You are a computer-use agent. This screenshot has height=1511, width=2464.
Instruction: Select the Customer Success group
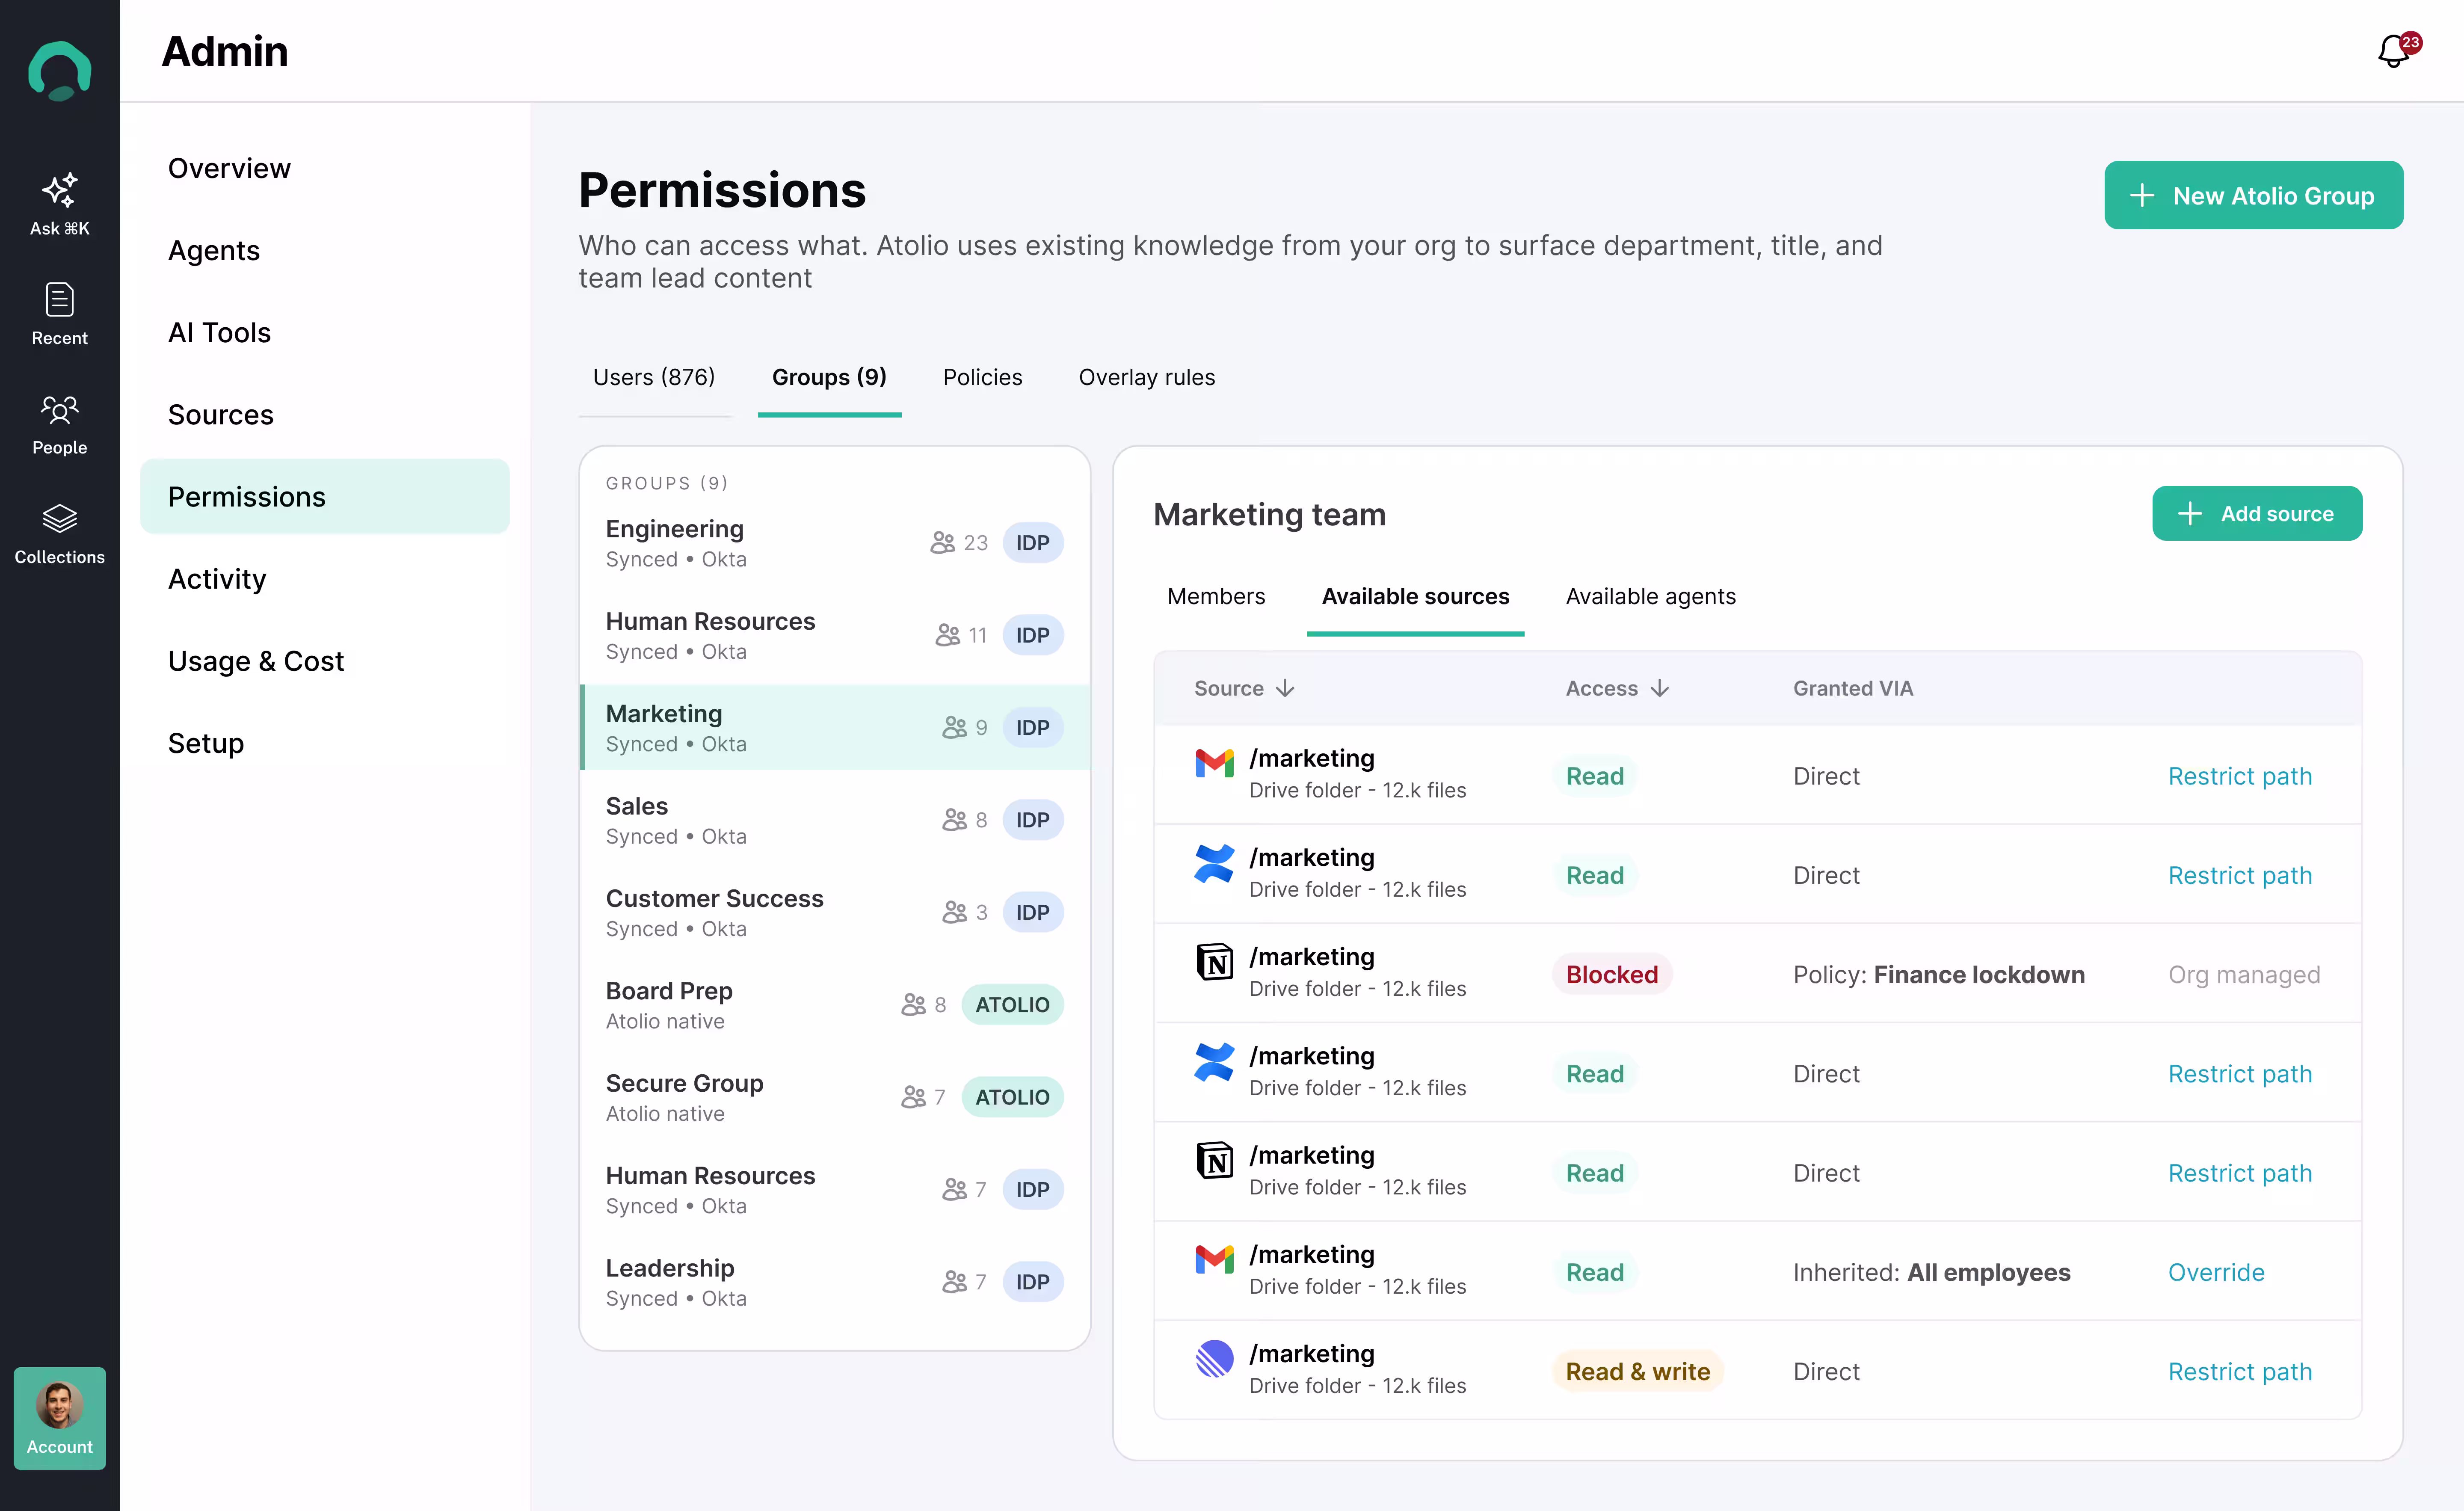(834, 912)
